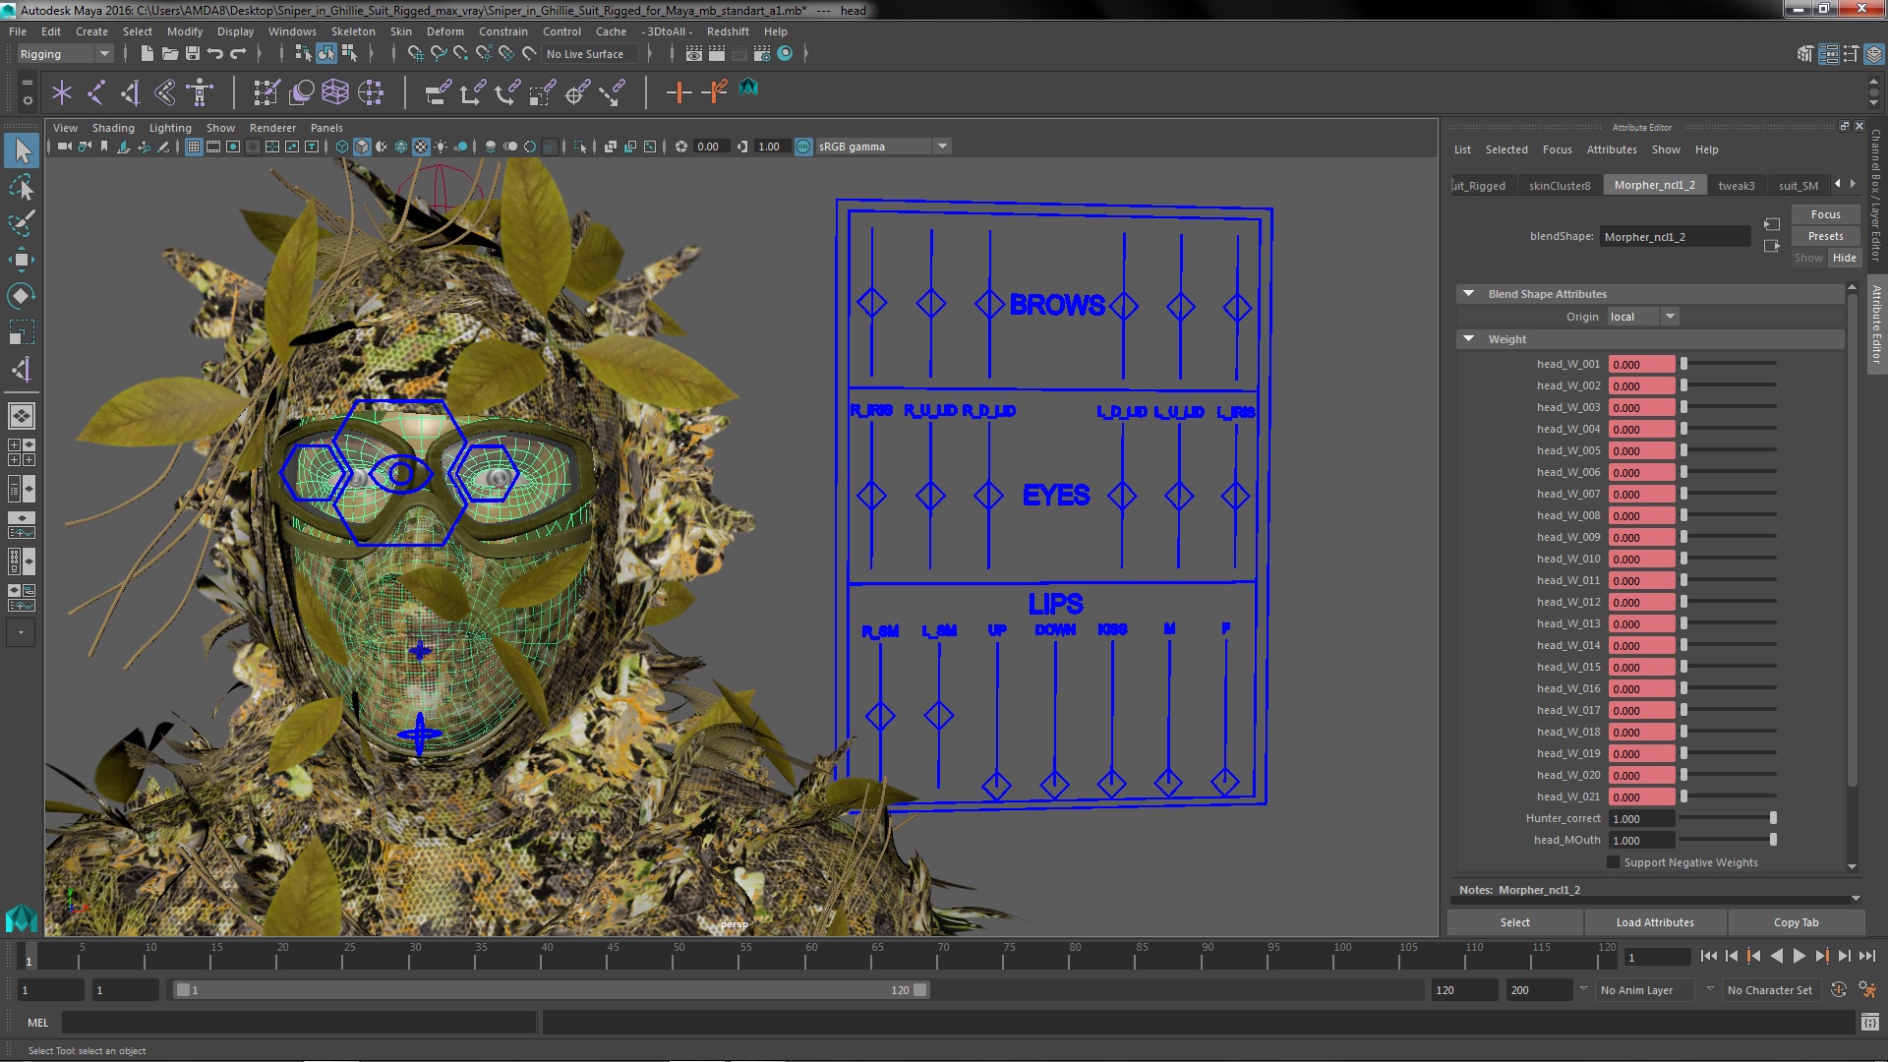Toggle the film gate display

[213, 147]
